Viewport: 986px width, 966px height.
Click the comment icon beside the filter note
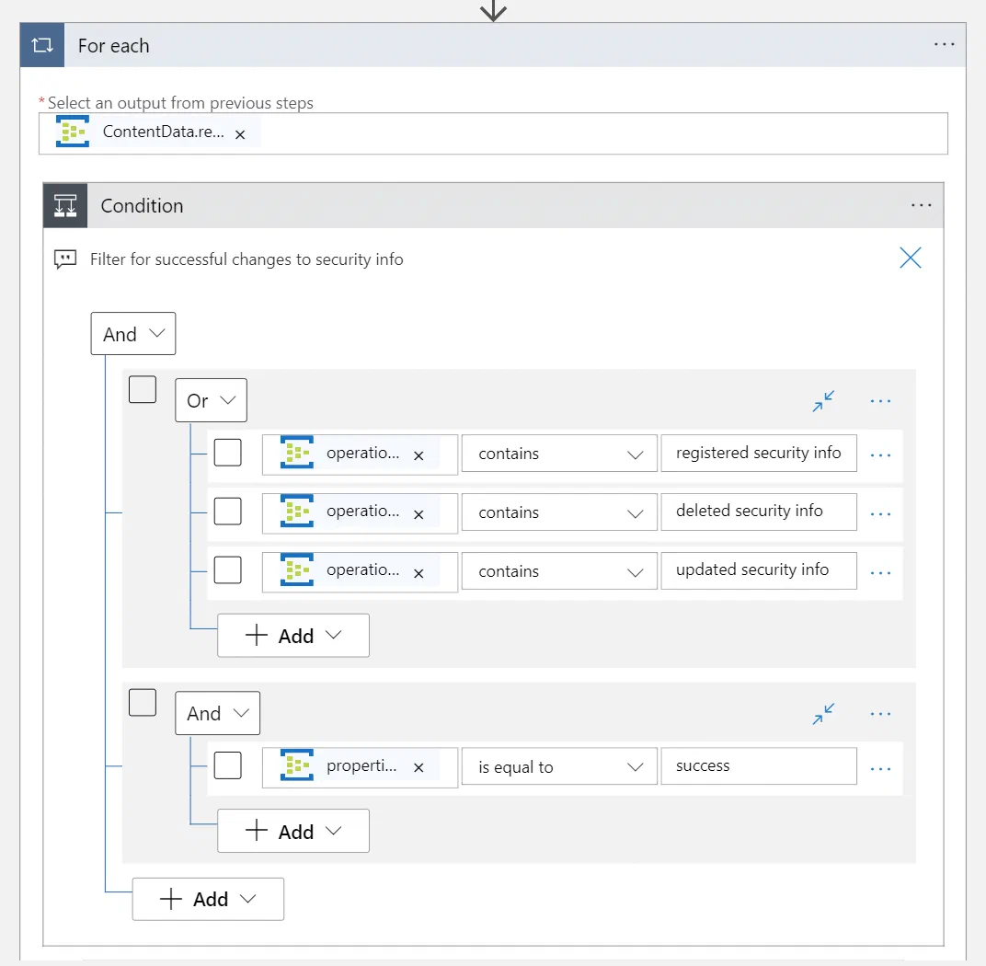coord(65,259)
